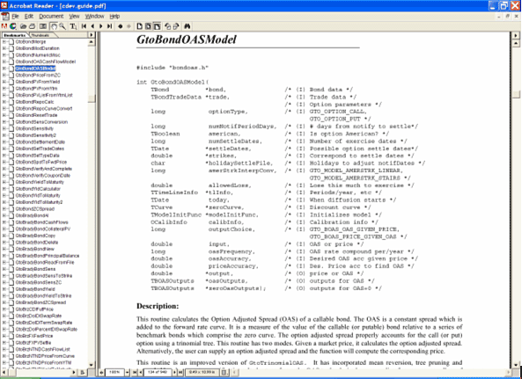
Task: Click the Go to previous view icon
Action: tap(121, 26)
